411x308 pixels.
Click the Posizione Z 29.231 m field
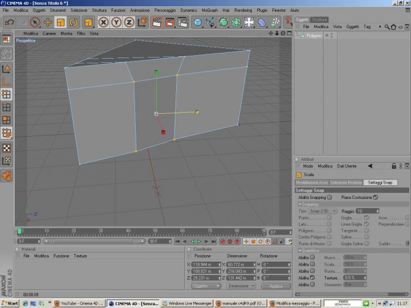tap(206, 278)
